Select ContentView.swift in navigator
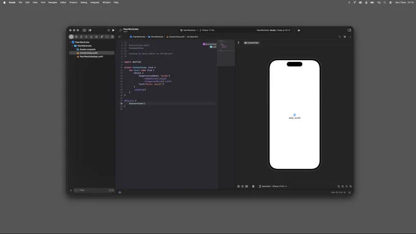The width and height of the screenshot is (416, 234). pyautogui.click(x=92, y=53)
